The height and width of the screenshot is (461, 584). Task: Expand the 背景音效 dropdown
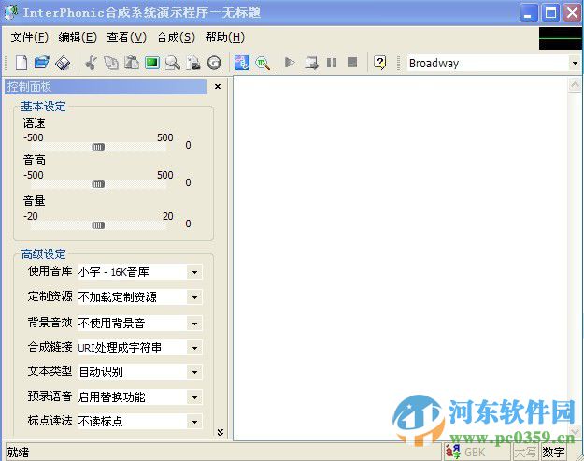coord(194,324)
